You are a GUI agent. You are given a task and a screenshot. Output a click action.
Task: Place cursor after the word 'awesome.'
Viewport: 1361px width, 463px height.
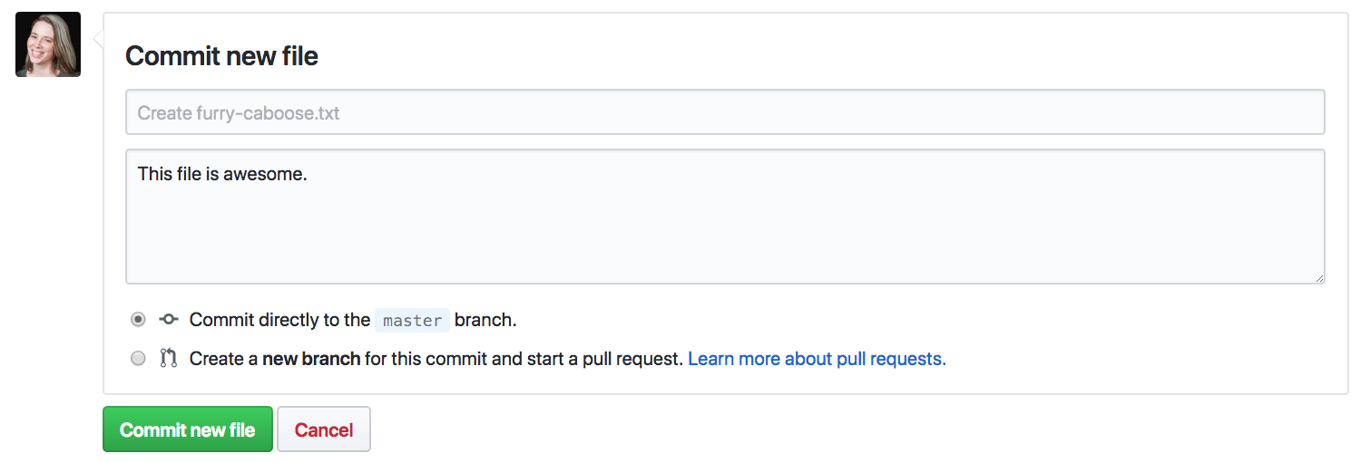(x=308, y=174)
